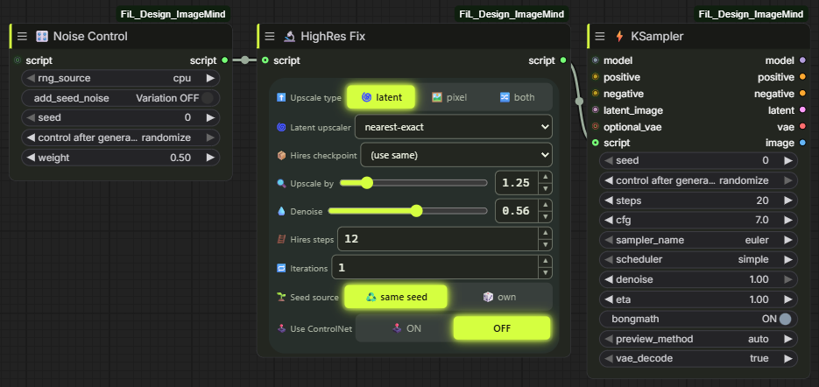Click the KSampler latent output socket
819x387 pixels.
click(x=803, y=110)
